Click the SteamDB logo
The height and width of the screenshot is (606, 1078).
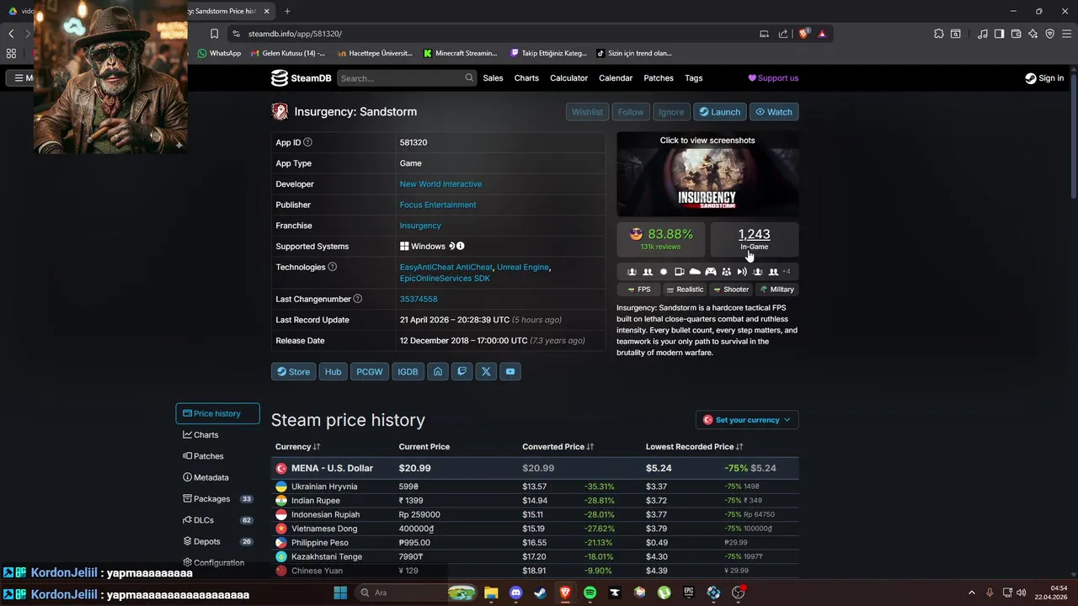pos(301,78)
